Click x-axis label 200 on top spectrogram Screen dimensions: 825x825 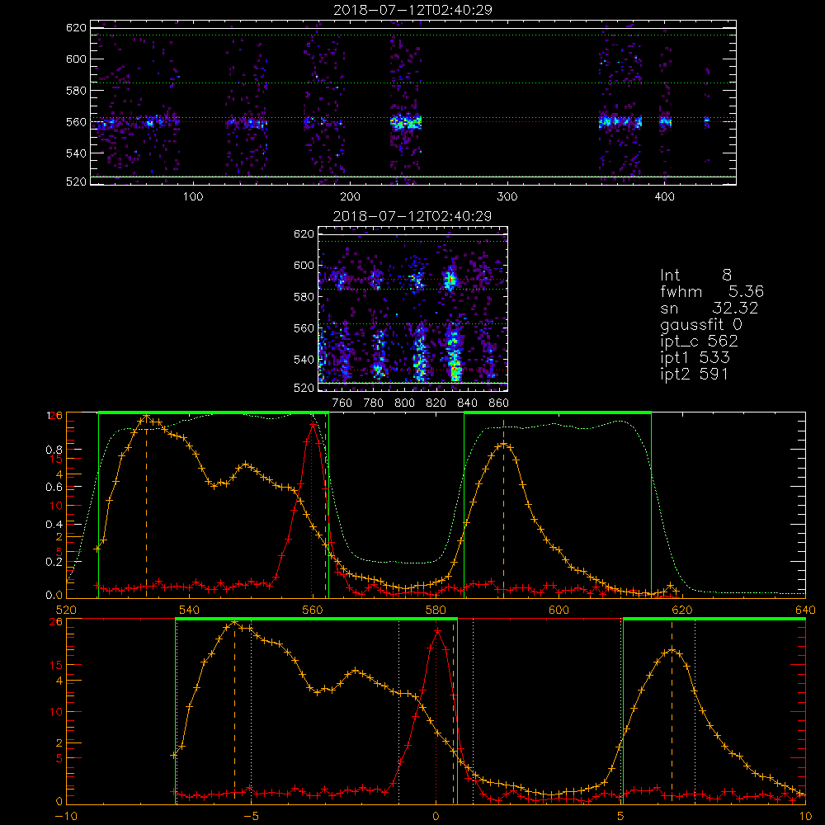(350, 197)
